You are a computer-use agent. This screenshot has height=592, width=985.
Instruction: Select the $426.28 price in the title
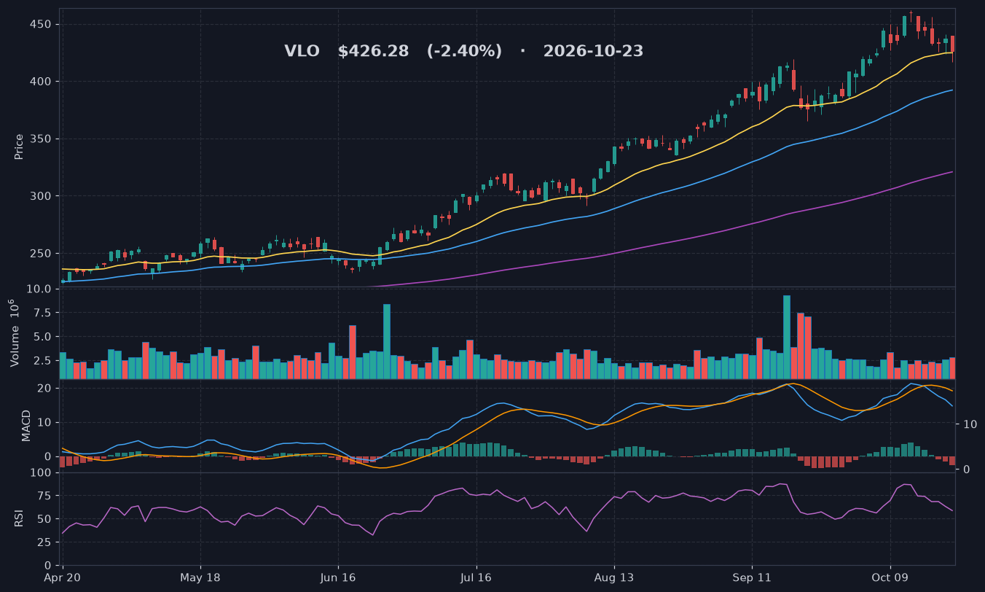[x=374, y=51]
